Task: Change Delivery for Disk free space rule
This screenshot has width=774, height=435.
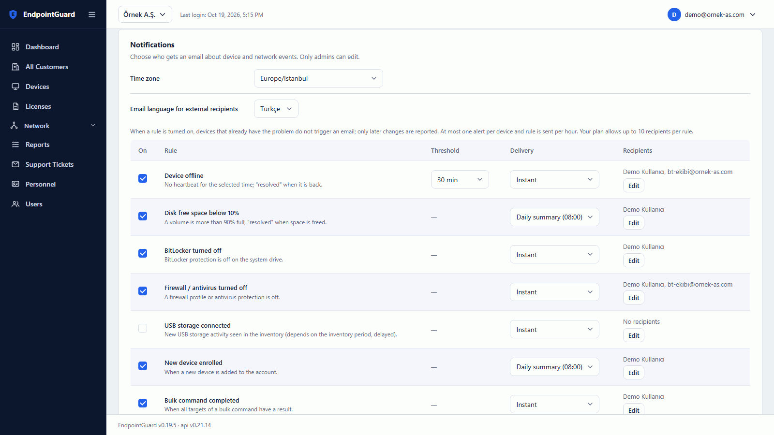Action: pyautogui.click(x=554, y=217)
